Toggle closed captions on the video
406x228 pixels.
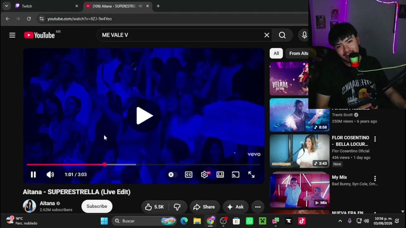[x=188, y=174]
